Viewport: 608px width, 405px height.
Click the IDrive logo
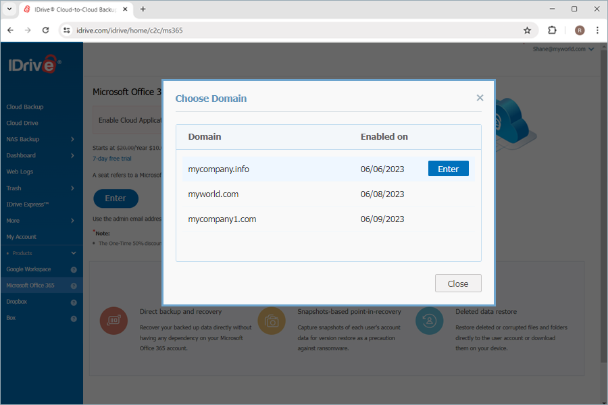coord(34,64)
